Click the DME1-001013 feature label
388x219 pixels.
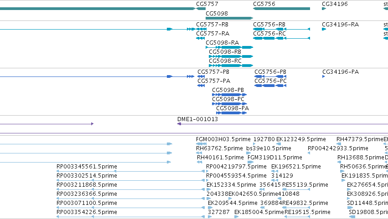pos(197,119)
